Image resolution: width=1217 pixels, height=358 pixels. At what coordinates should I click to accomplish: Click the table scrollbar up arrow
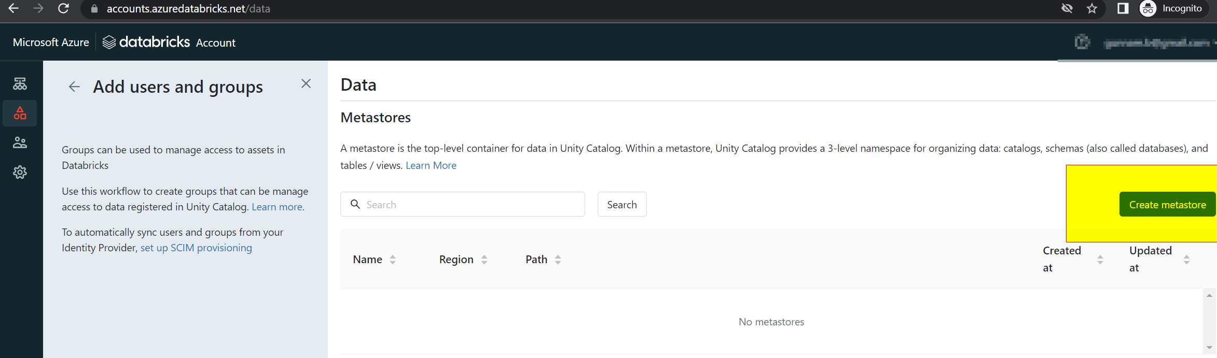point(1209,295)
